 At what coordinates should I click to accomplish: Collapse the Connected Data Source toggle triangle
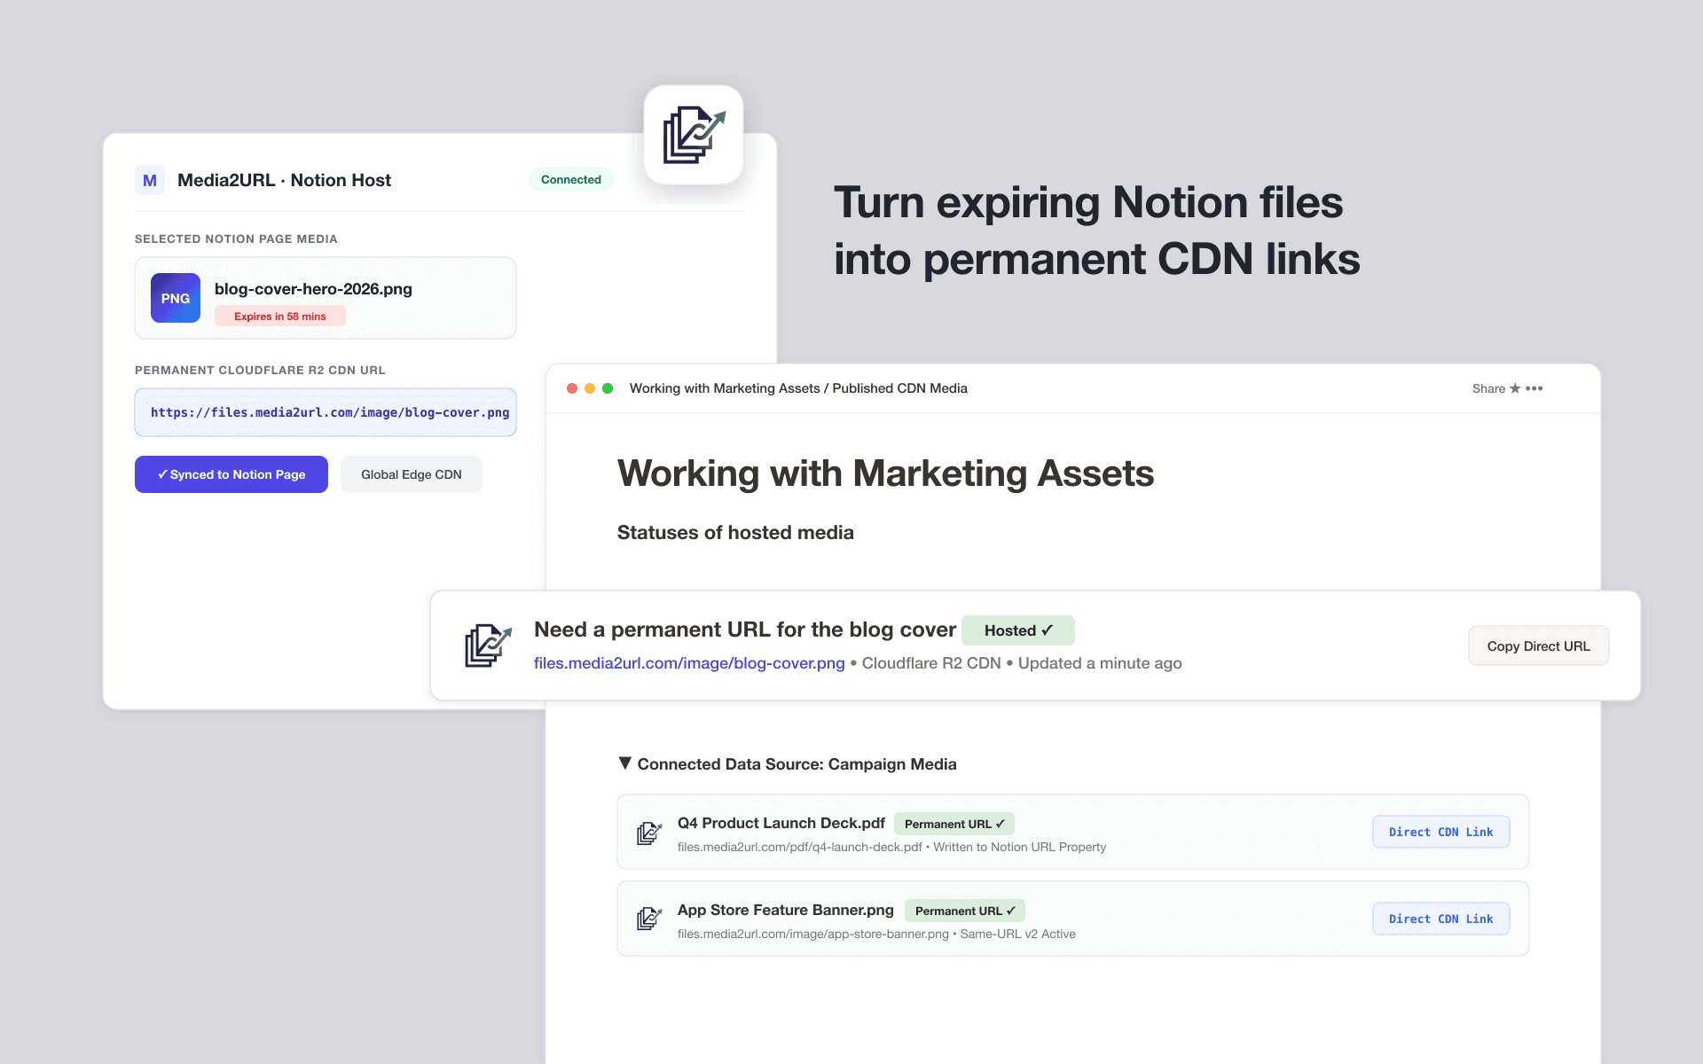pos(624,763)
